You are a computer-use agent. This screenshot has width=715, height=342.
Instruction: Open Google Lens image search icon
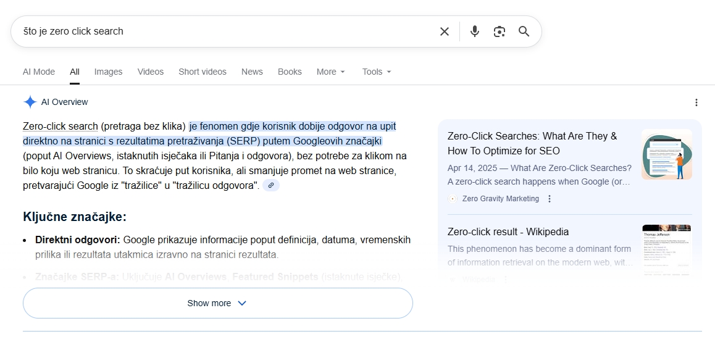coord(500,31)
